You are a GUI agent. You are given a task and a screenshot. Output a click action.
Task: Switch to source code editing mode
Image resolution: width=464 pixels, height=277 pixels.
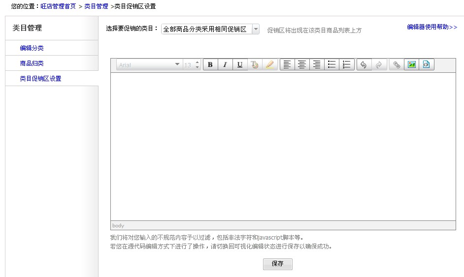[x=427, y=65]
